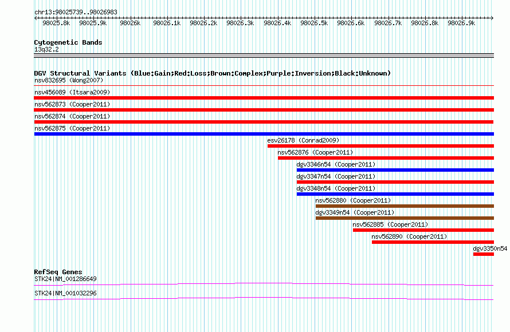Image resolution: width=510 pixels, height=332 pixels.
Task: Click the 98026.2k ruler tick label
Action: click(203, 23)
